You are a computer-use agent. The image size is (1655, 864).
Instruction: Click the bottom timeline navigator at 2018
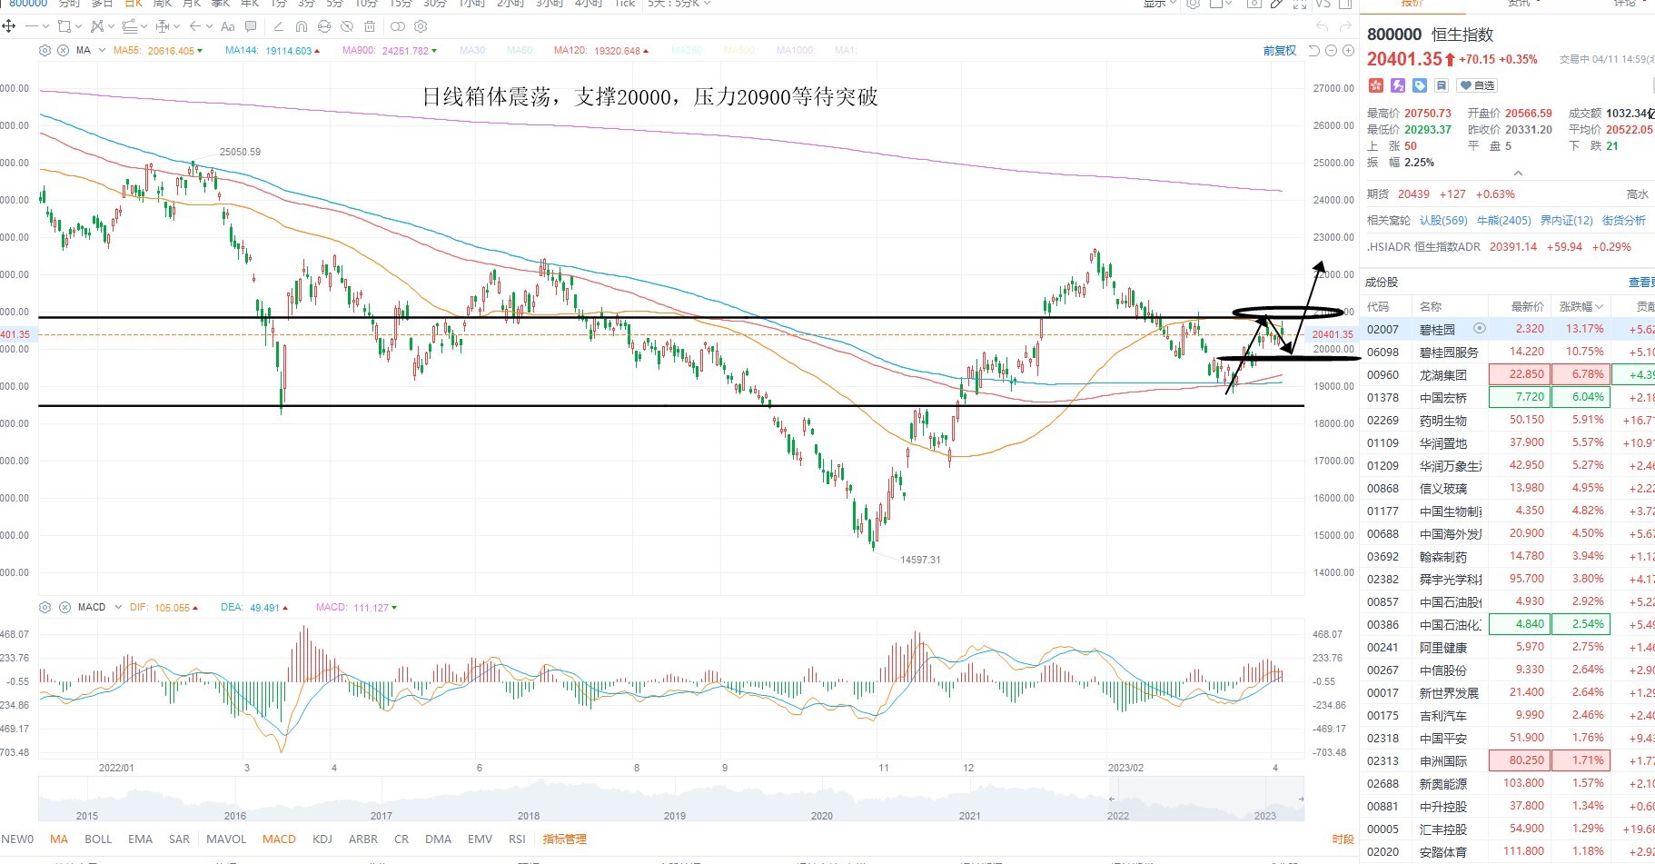click(x=529, y=815)
